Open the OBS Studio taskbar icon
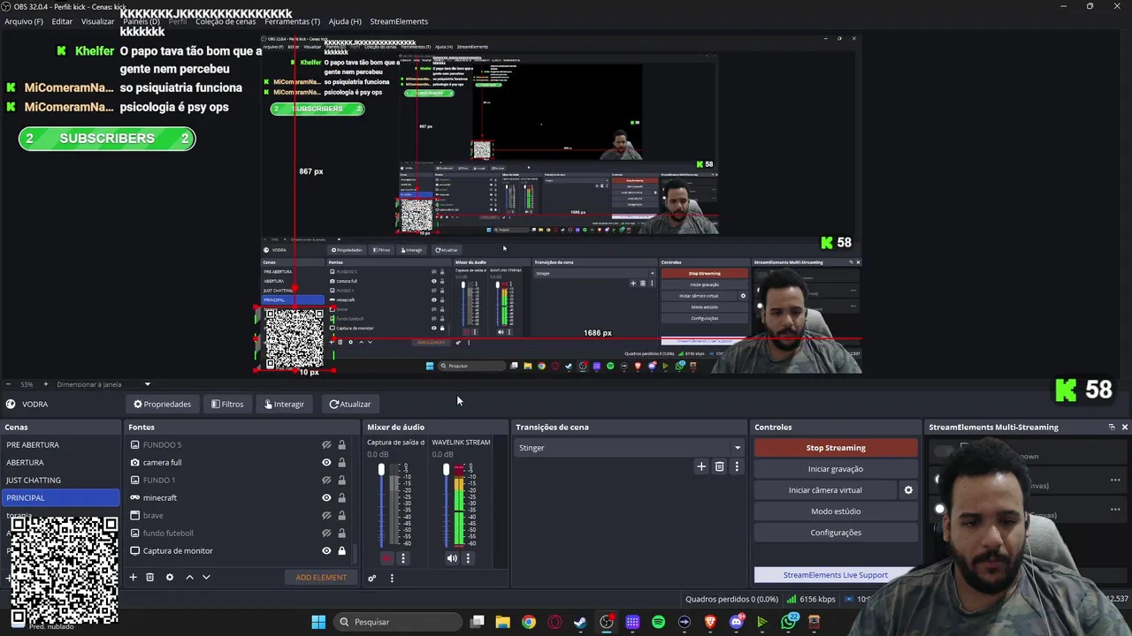The image size is (1132, 636). coord(607,622)
